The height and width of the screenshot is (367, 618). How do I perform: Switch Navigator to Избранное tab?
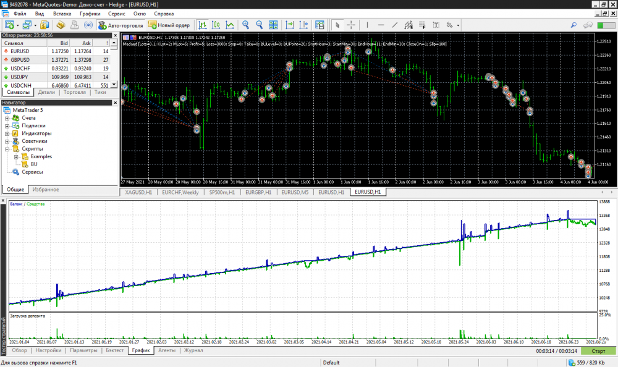(x=46, y=190)
